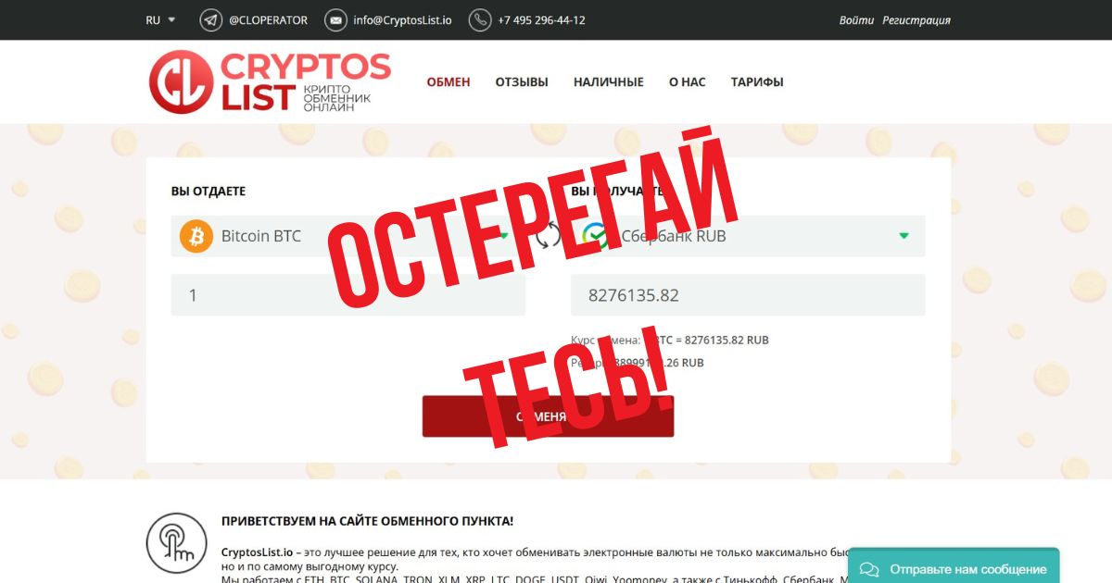Click the touch finger icon near welcome text
The image size is (1112, 583).
[177, 543]
